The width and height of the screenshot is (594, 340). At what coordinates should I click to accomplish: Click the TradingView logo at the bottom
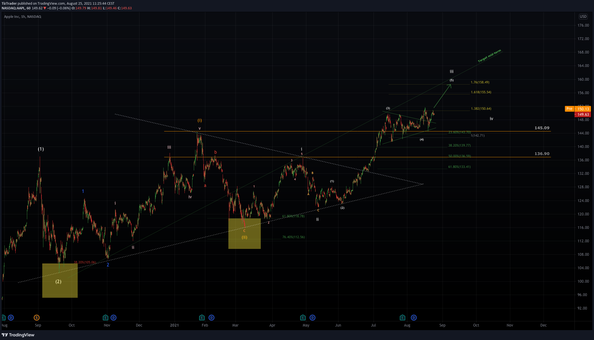click(18, 335)
